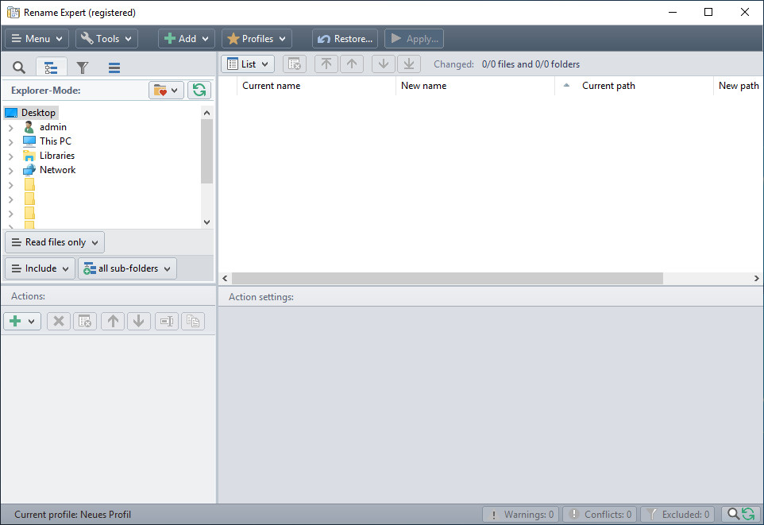This screenshot has height=525, width=764.
Task: Click Excluded: 0 status indicator
Action: (x=677, y=514)
